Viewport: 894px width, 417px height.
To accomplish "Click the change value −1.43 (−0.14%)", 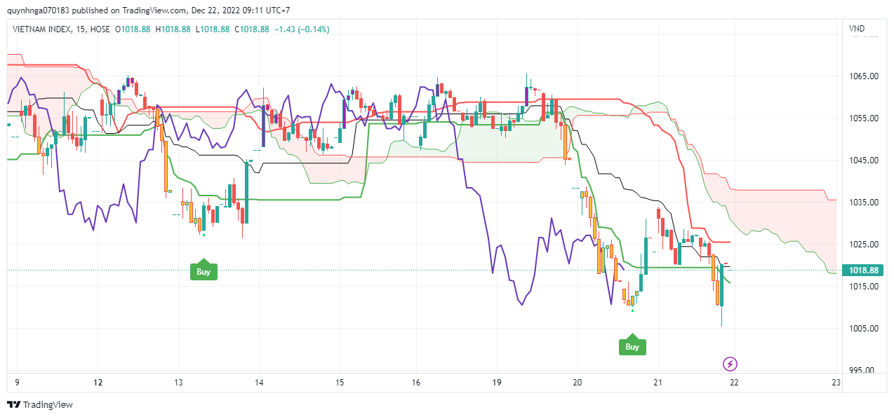I will pyautogui.click(x=301, y=29).
